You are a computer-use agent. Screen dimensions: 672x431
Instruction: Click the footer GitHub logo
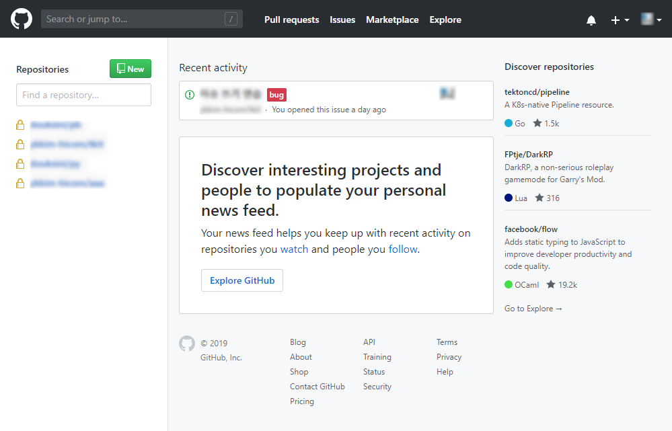coord(187,344)
